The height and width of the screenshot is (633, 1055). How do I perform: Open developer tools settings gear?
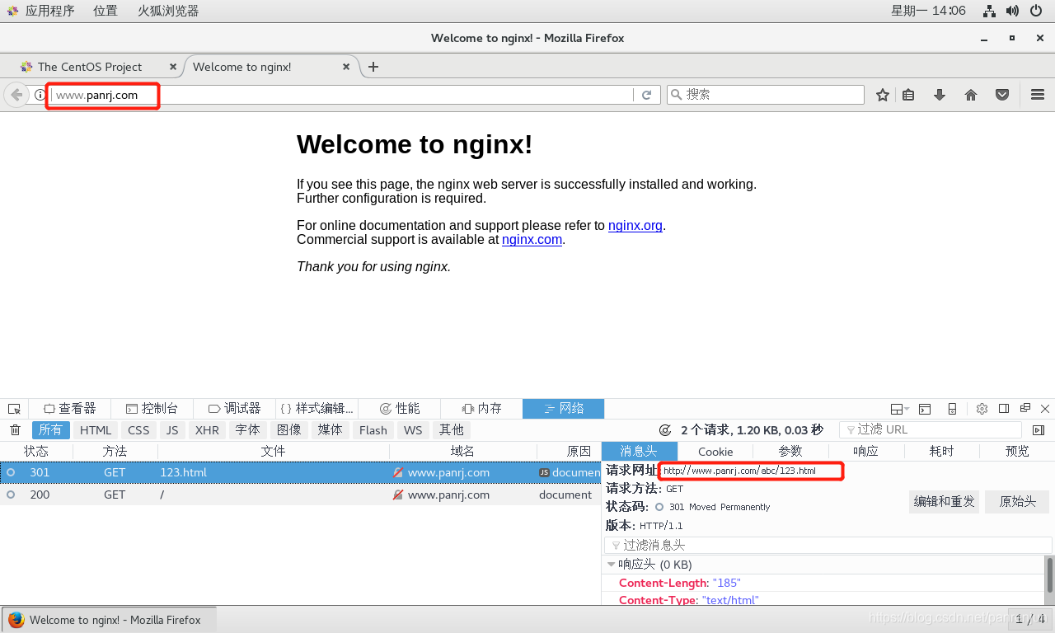click(x=982, y=409)
